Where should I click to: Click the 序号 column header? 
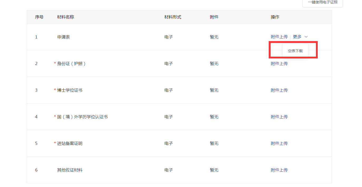pos(39,17)
